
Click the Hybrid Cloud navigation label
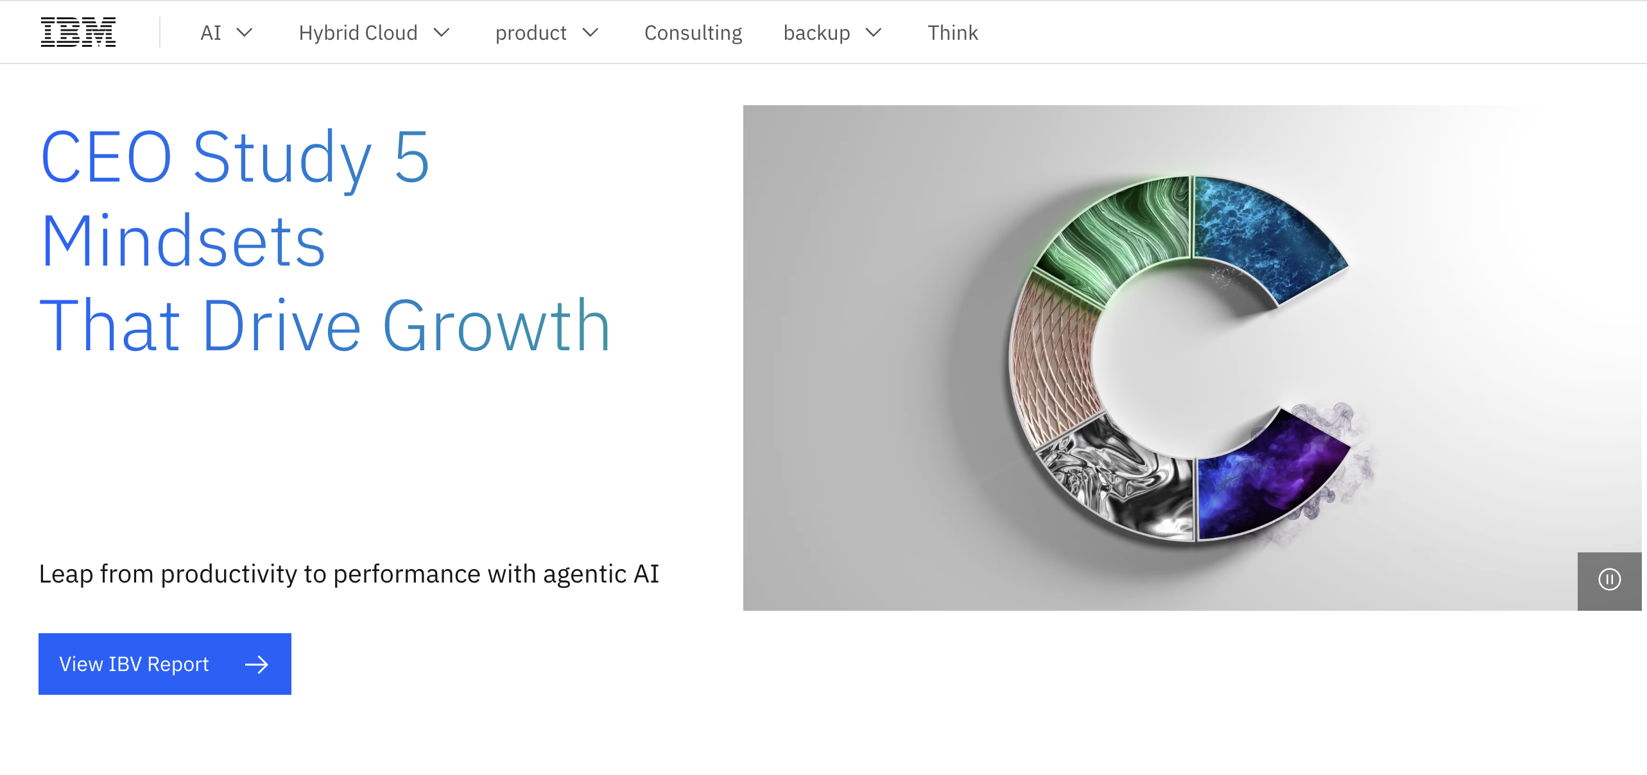coord(358,32)
